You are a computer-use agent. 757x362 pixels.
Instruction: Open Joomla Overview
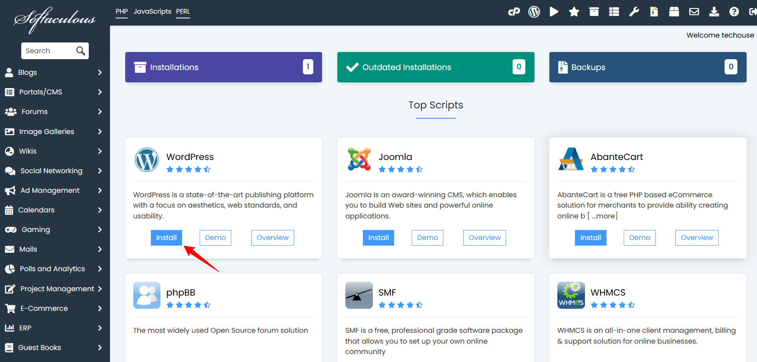click(485, 238)
